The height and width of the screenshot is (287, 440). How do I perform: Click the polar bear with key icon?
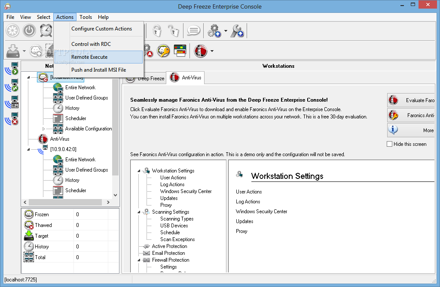(163, 51)
